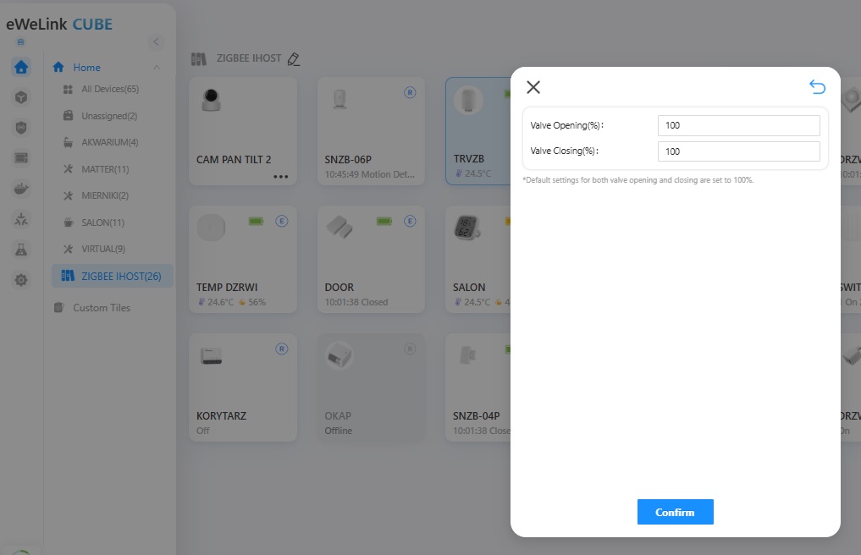Open the Matter bridge sidebar icon

coord(21,220)
